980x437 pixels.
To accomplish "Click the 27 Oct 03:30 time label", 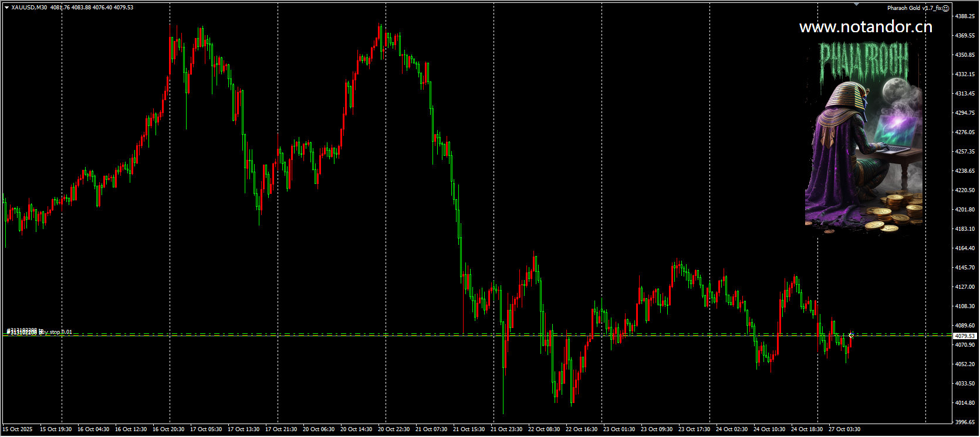I will (844, 429).
